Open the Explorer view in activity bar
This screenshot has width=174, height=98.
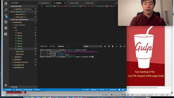tap(6, 4)
